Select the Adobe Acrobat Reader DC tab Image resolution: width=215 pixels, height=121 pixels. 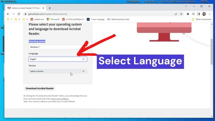pyautogui.click(x=26, y=8)
